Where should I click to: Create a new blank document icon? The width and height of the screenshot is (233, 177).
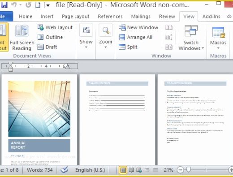coord(38,5)
